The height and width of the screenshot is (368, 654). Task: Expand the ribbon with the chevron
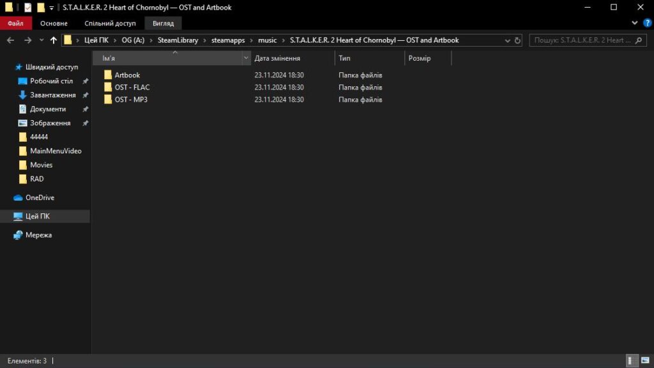(x=634, y=23)
